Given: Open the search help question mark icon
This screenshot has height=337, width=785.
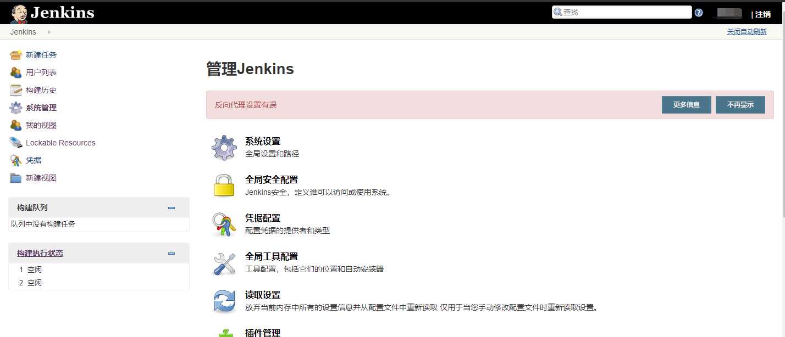Looking at the screenshot, I should 699,13.
